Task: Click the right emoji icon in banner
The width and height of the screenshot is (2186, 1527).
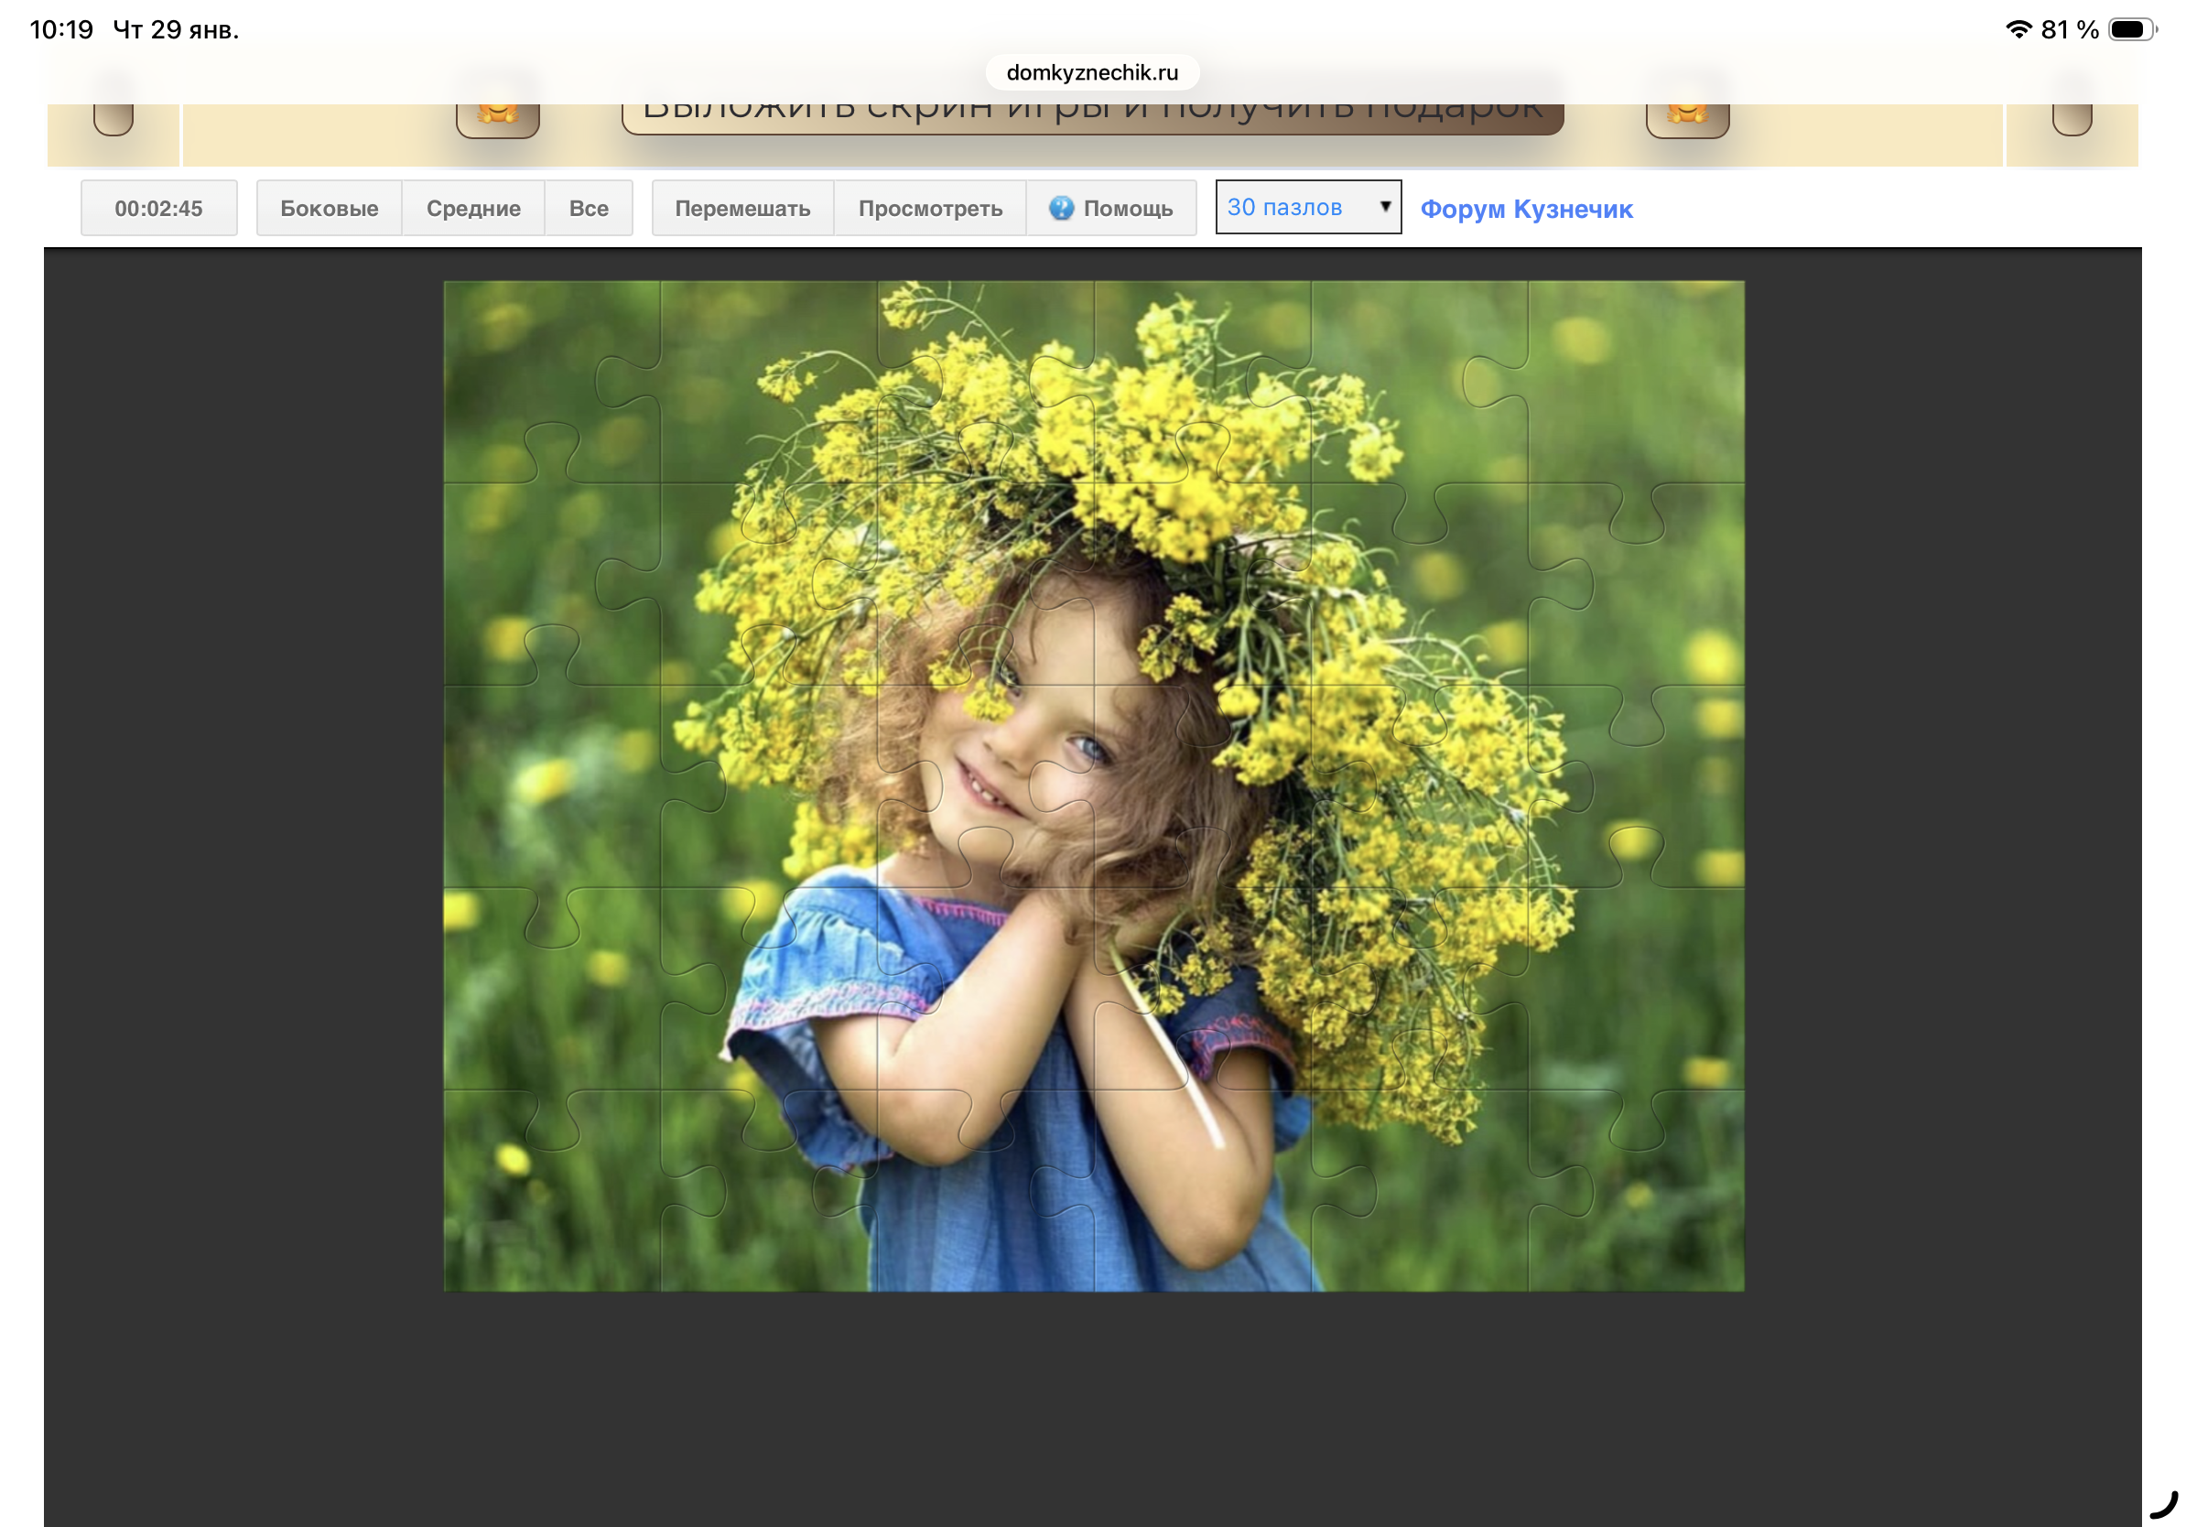Action: click(x=1687, y=116)
